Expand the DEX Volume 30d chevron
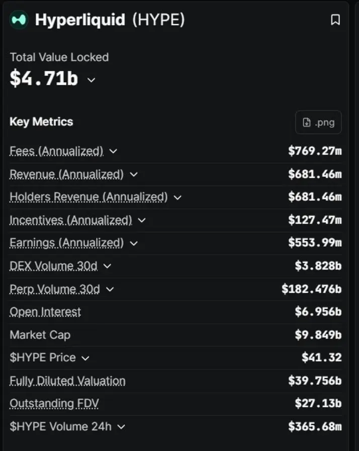The width and height of the screenshot is (359, 451). point(107,266)
